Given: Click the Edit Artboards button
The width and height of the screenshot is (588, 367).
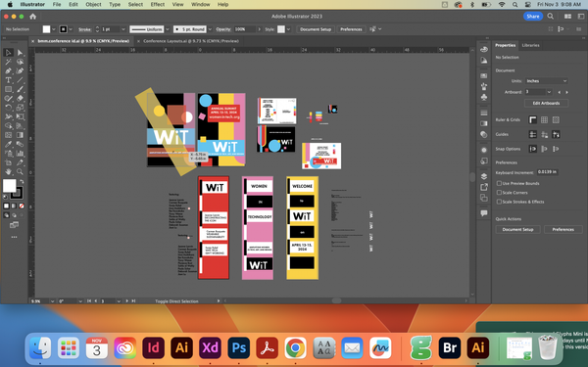Looking at the screenshot, I should coord(546,103).
